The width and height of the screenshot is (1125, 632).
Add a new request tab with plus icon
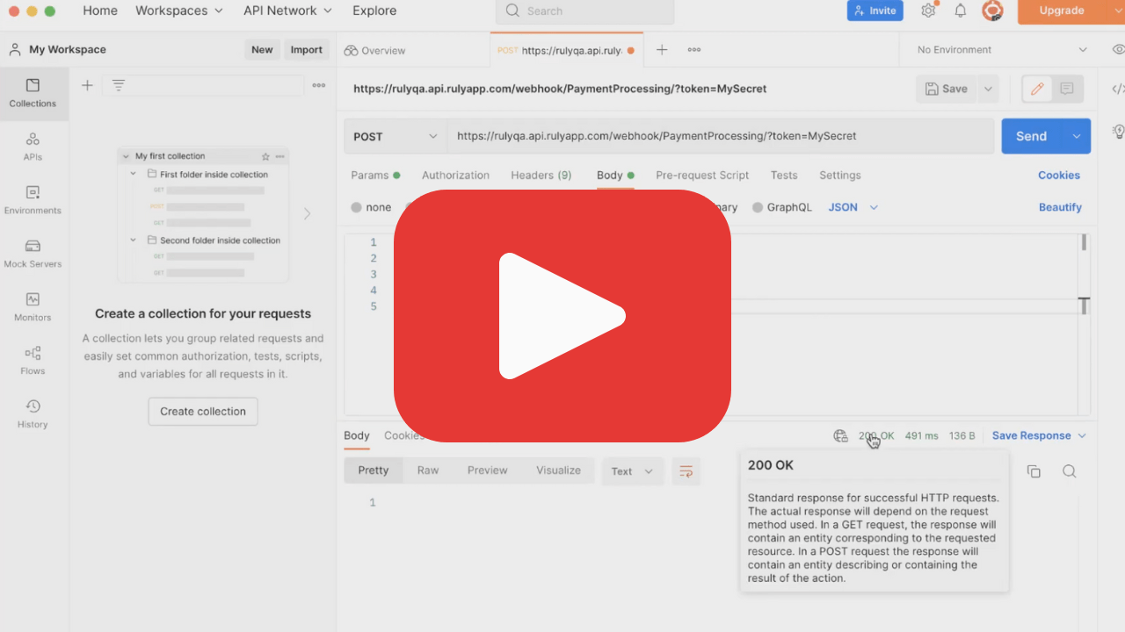point(662,50)
